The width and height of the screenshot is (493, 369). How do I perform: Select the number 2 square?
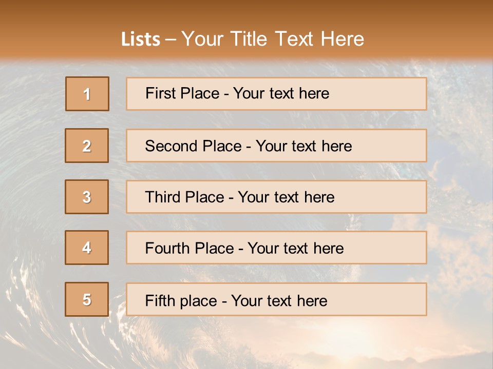click(x=87, y=146)
